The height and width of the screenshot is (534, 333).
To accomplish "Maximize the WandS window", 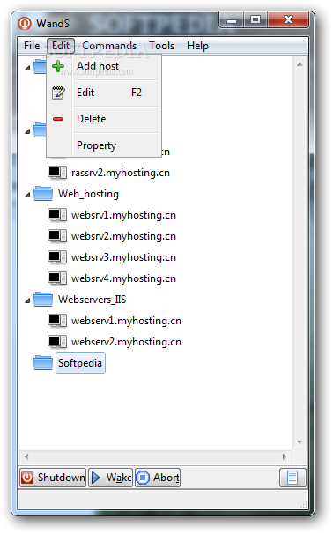I will [255, 20].
